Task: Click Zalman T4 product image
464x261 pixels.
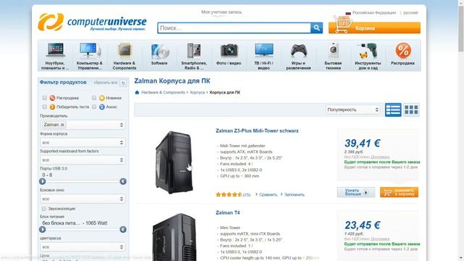Action: coord(175,237)
